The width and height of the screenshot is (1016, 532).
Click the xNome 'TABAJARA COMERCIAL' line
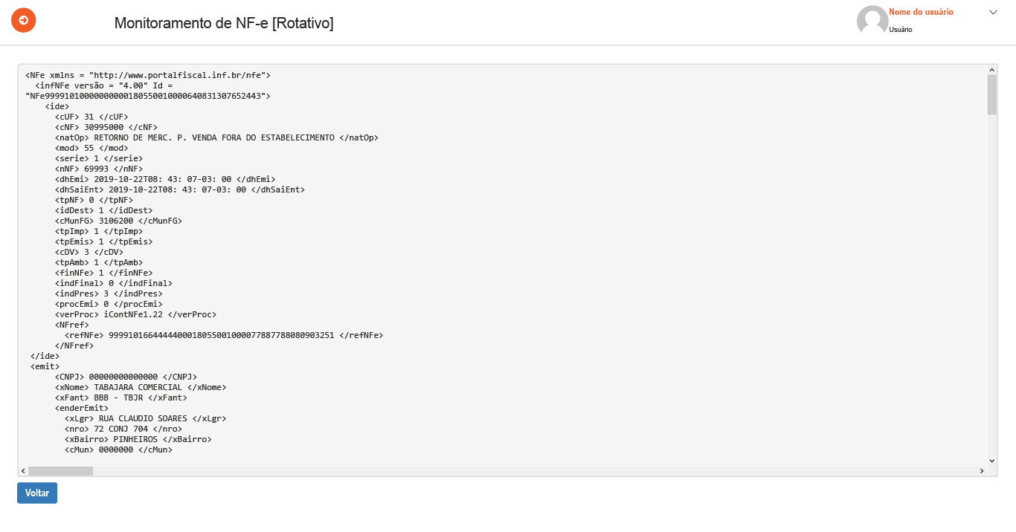click(x=140, y=387)
